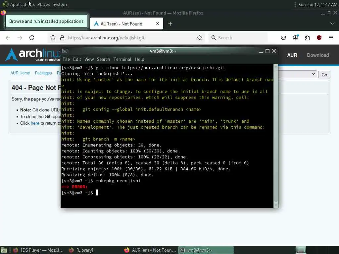
Task: Open the Places menu
Action: point(43,4)
